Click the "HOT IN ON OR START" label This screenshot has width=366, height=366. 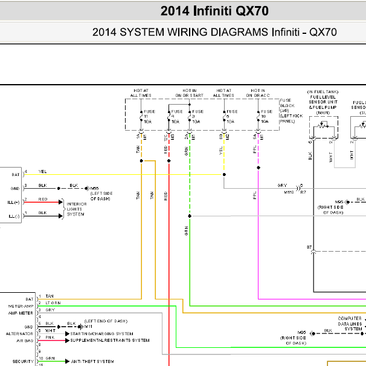point(189,93)
